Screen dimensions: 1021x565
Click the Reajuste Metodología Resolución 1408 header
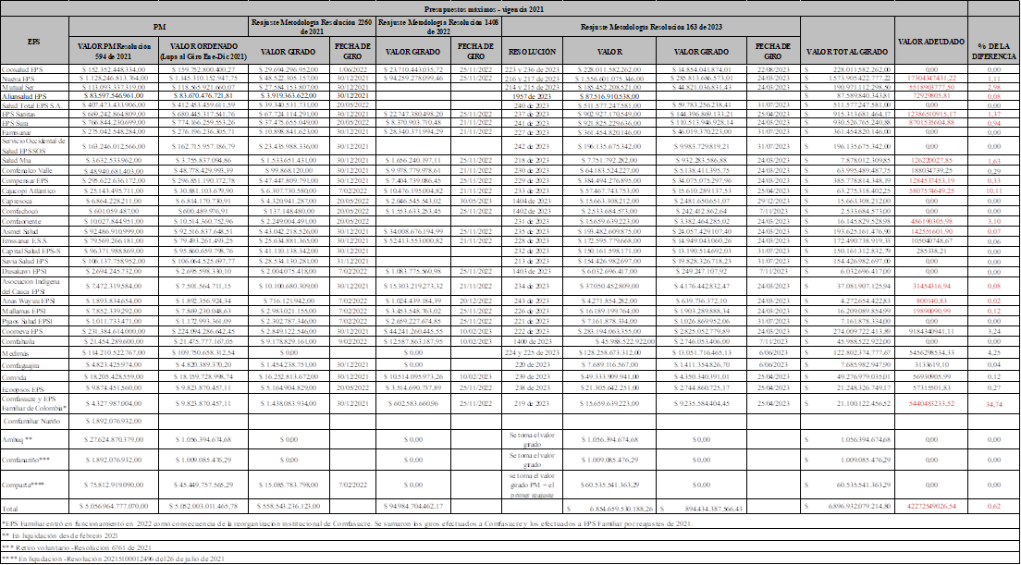click(438, 28)
